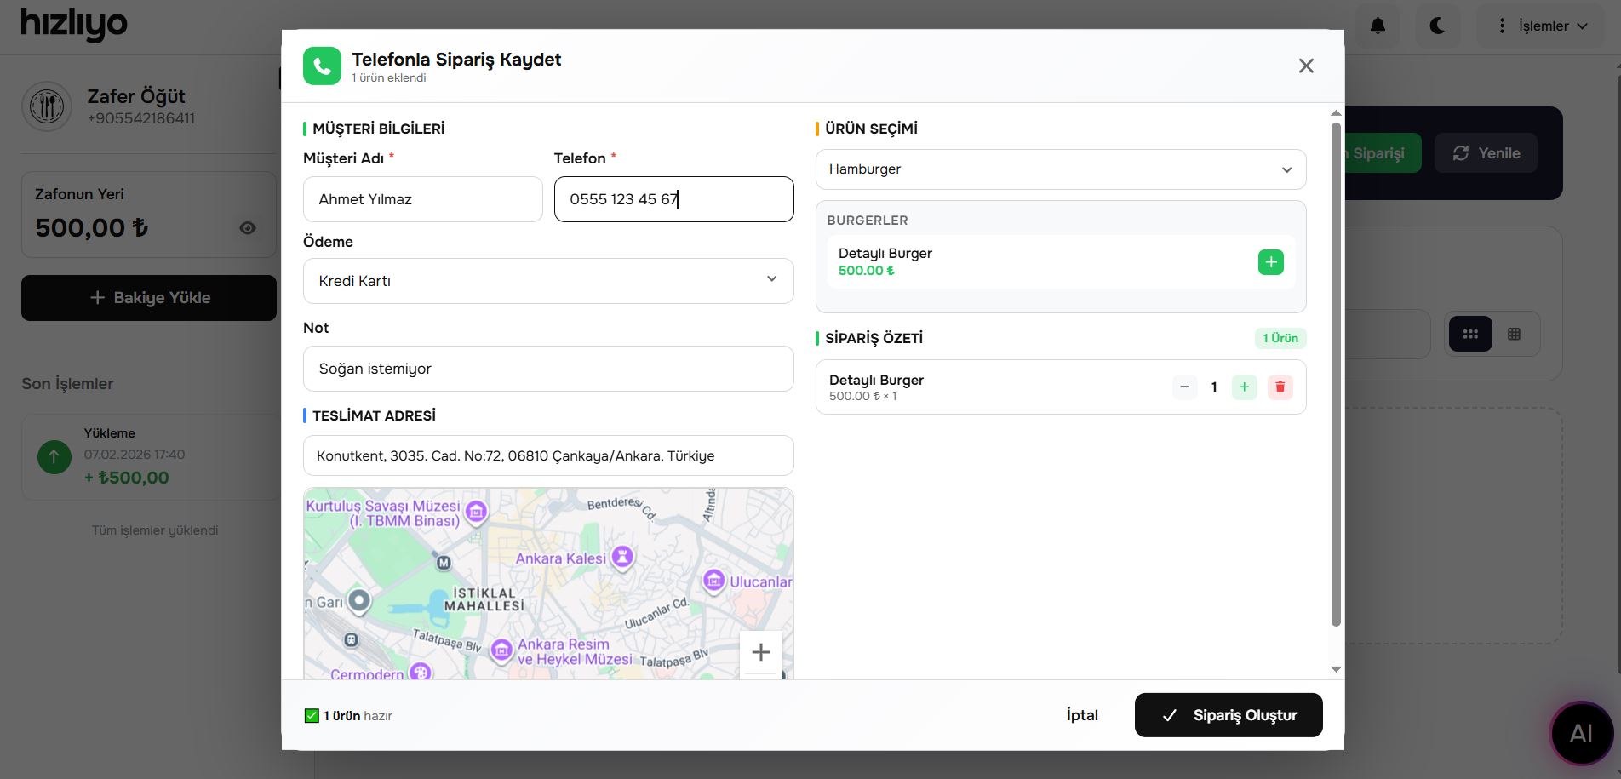Click +₺500,00 transaction amount

coord(126,478)
